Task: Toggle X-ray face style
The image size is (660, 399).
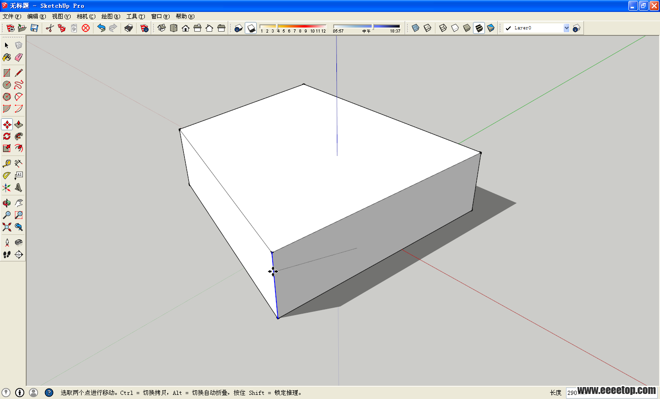Action: (x=416, y=28)
